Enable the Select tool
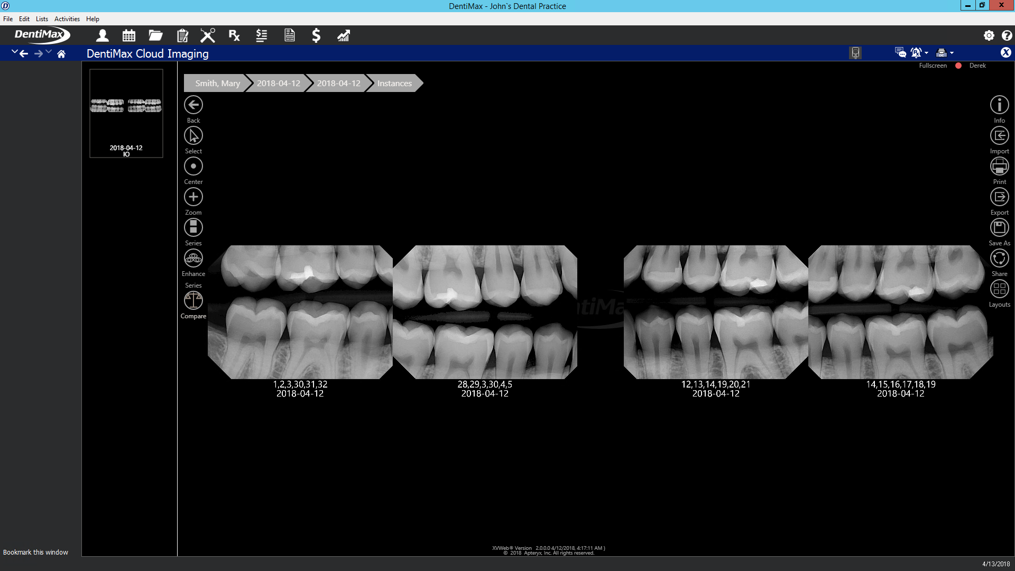Viewport: 1015px width, 571px height. 193,136
